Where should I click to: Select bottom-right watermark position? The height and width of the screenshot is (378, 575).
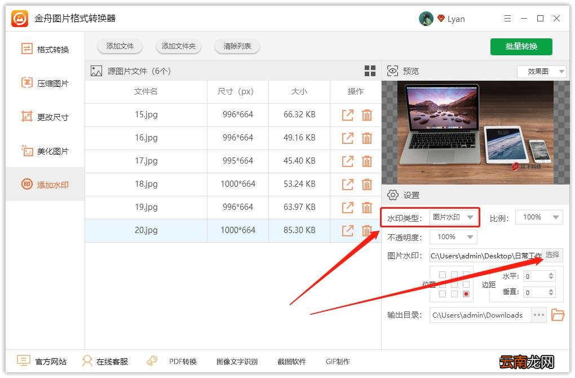point(466,294)
